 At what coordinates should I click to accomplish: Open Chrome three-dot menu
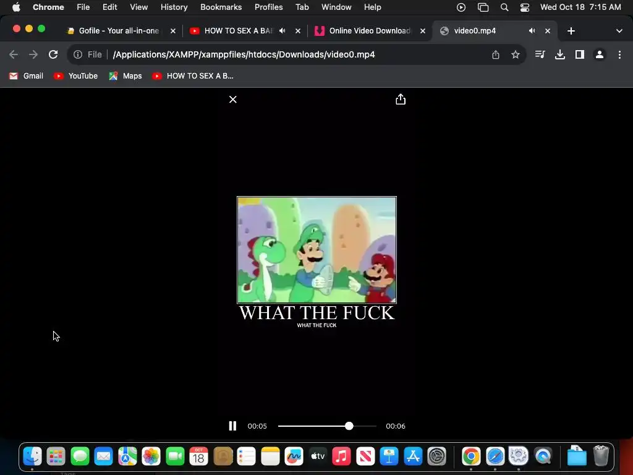[x=619, y=54]
